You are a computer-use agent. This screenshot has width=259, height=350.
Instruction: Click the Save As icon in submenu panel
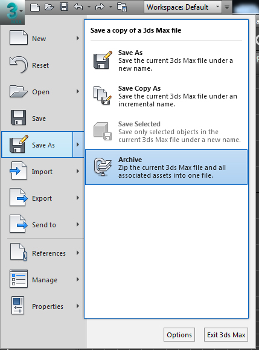pyautogui.click(x=103, y=60)
